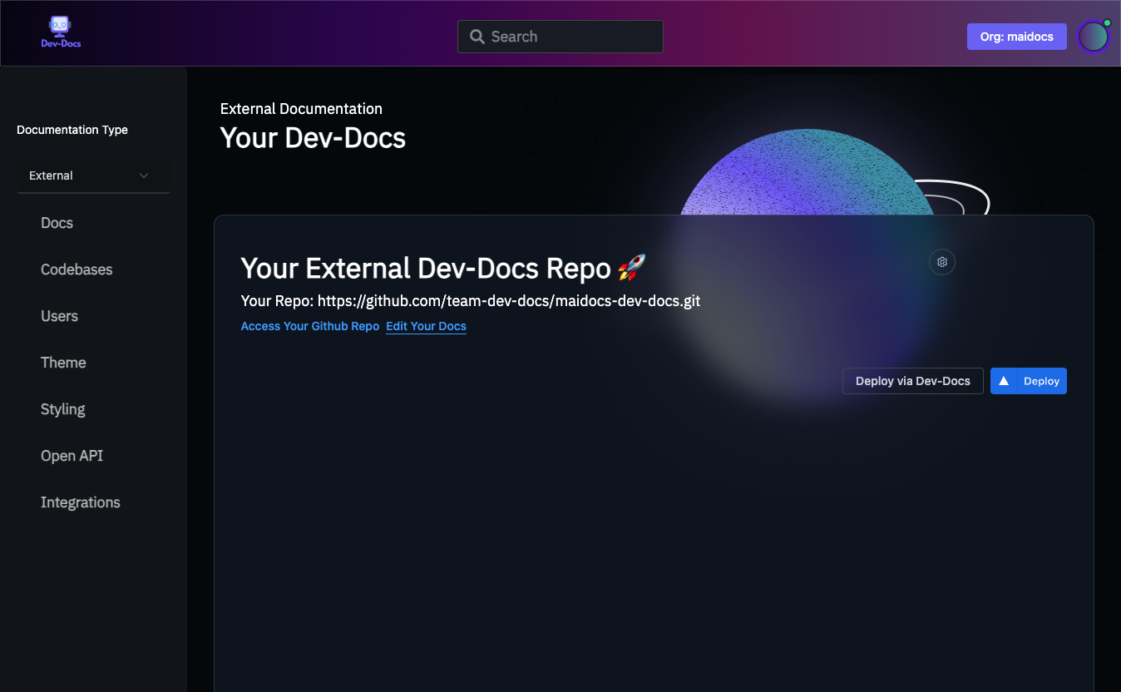Open the Styling sidebar item
This screenshot has width=1121, height=692.
[63, 409]
